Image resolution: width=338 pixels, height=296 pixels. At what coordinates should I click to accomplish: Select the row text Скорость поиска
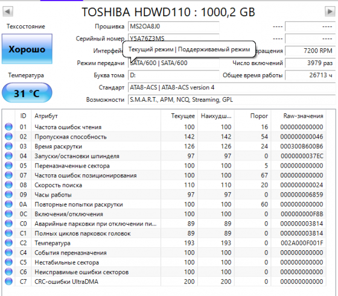tap(58, 185)
